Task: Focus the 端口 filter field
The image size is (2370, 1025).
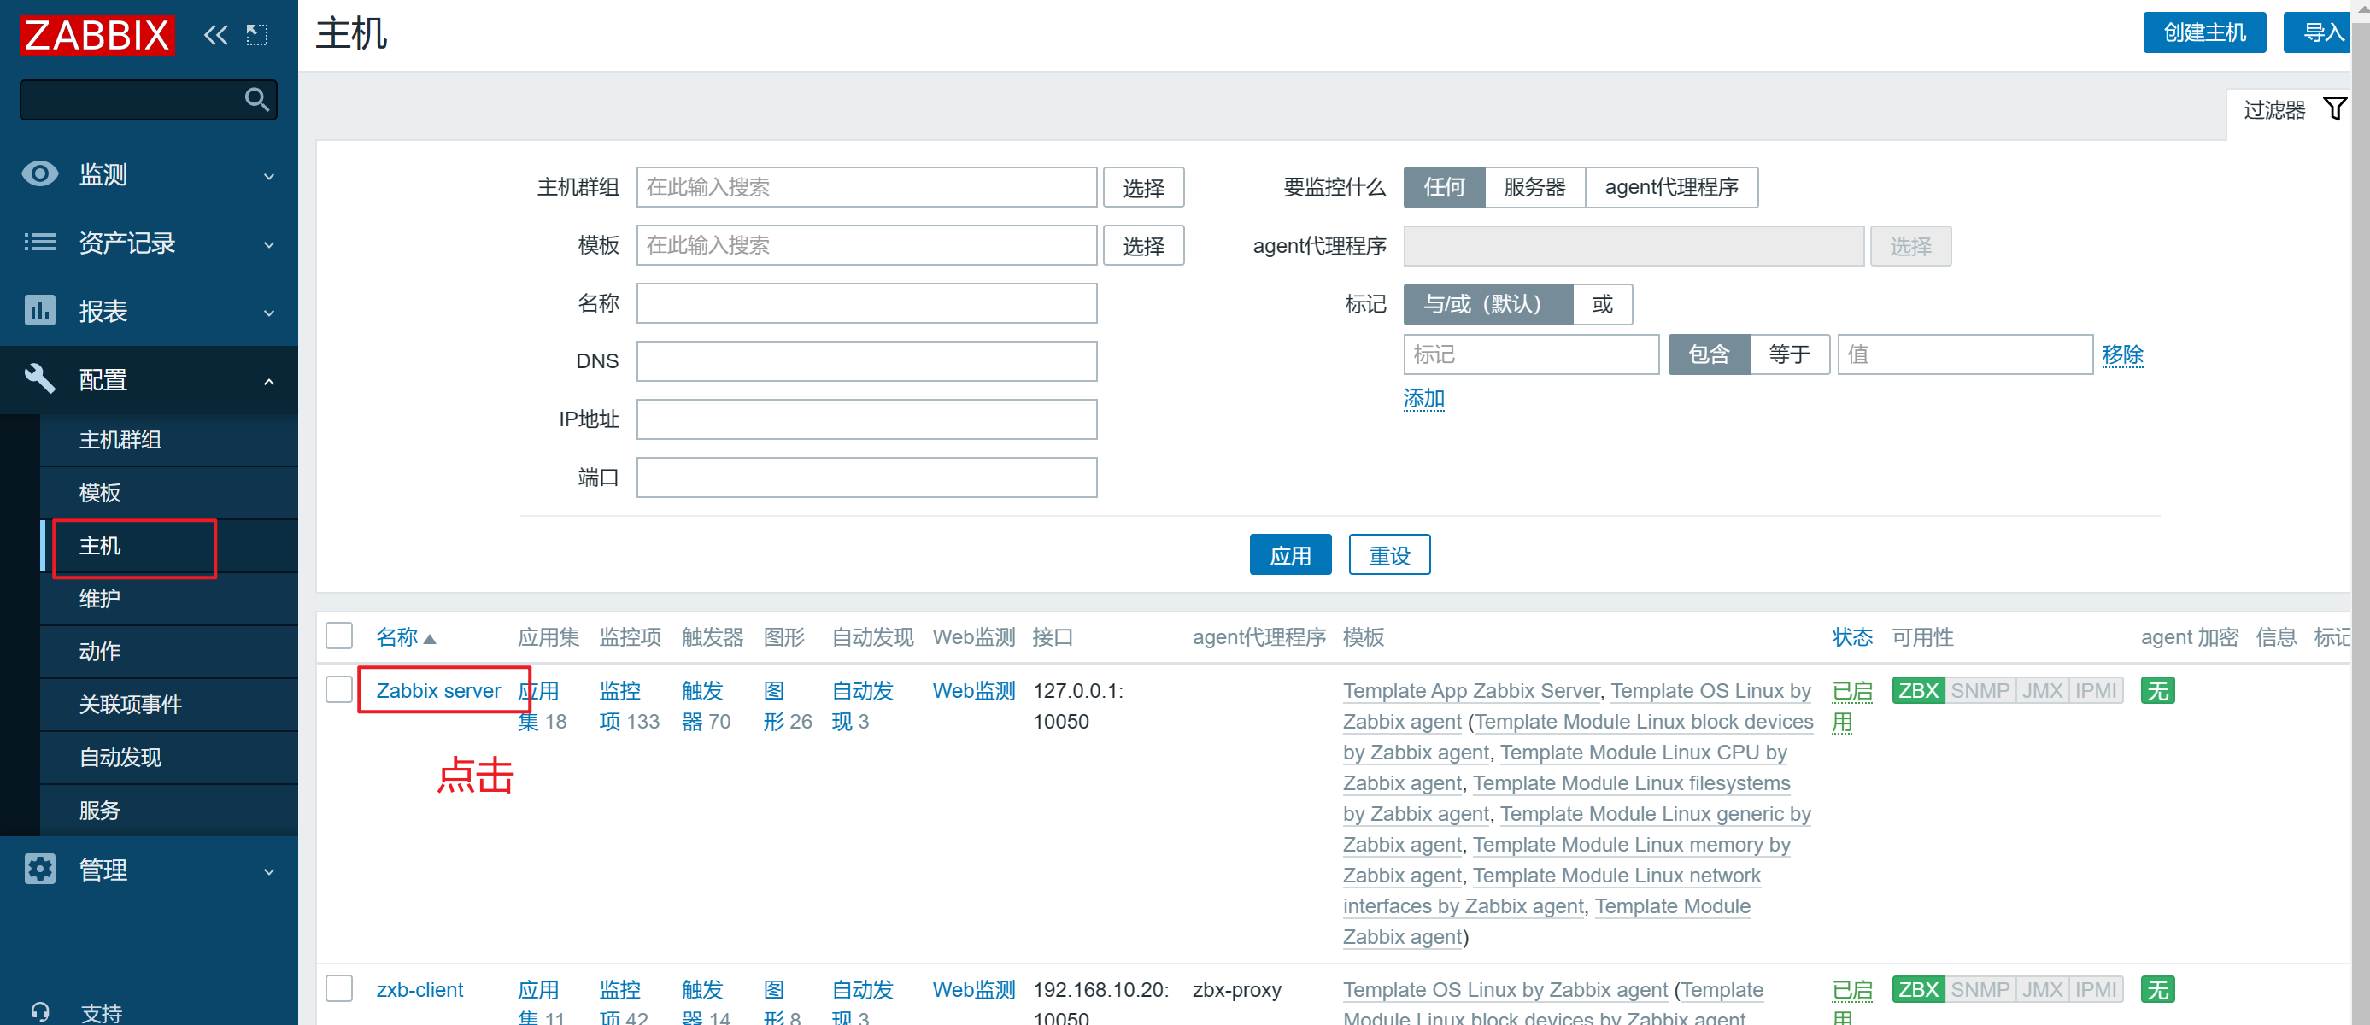Action: point(866,477)
